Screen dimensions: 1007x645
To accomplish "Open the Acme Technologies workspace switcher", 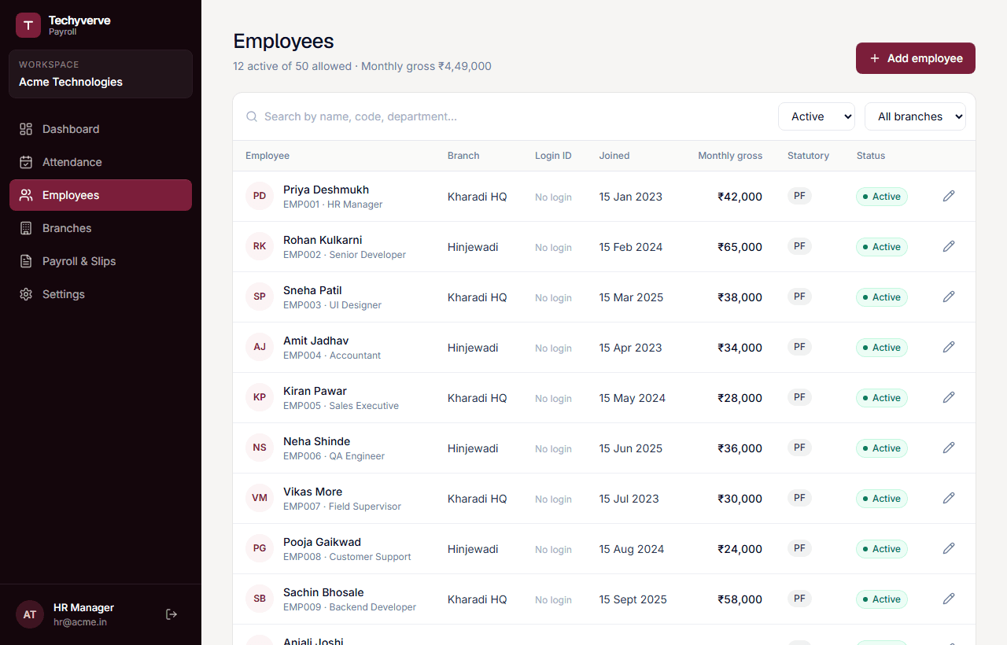I will [x=101, y=74].
